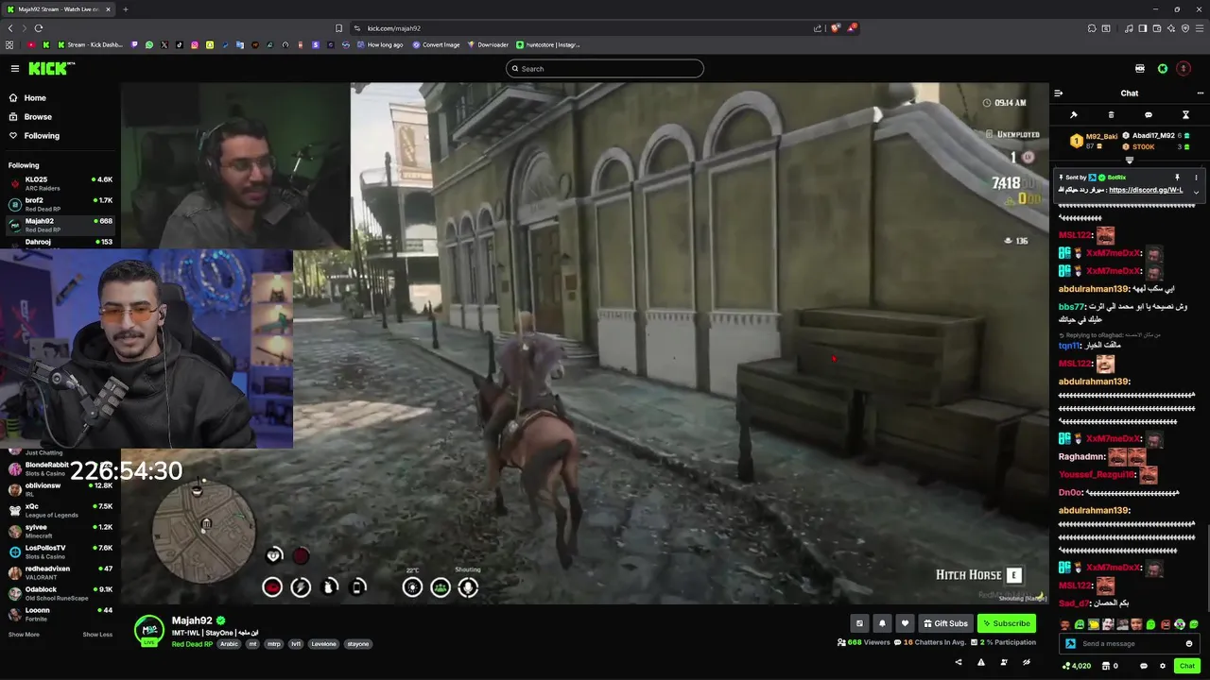Screen dimensions: 1210x680
Task: Click the green Kick icon in header
Action: [x=1163, y=68]
